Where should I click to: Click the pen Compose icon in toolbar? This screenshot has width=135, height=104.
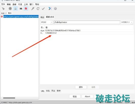click(x=33, y=9)
